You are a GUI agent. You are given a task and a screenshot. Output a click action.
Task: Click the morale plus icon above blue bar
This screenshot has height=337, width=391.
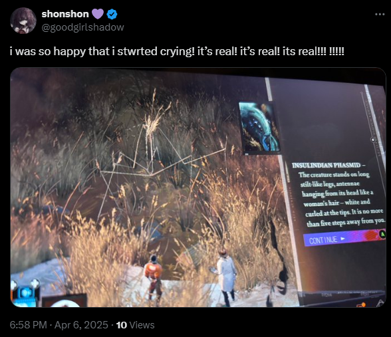click(x=35, y=283)
